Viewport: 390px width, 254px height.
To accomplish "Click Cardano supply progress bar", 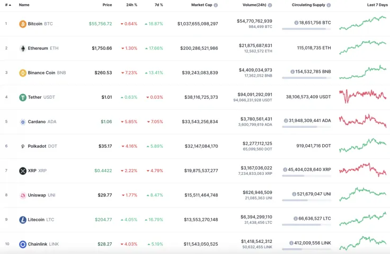I will tap(306, 127).
